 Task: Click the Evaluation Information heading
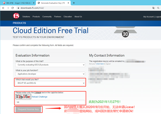point(33,55)
